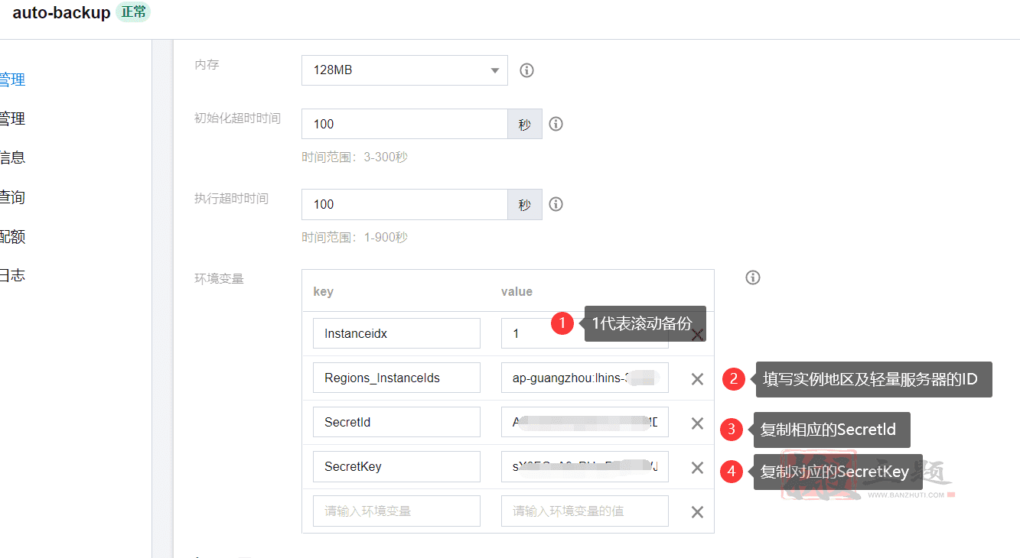
Task: Open the sidebar item ending 配额
Action: click(12, 236)
